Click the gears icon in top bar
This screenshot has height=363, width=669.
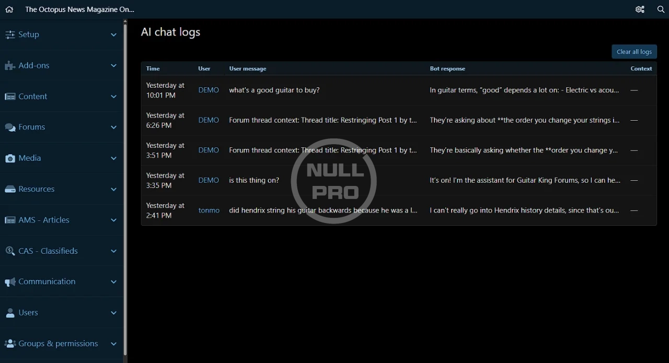[x=640, y=9]
